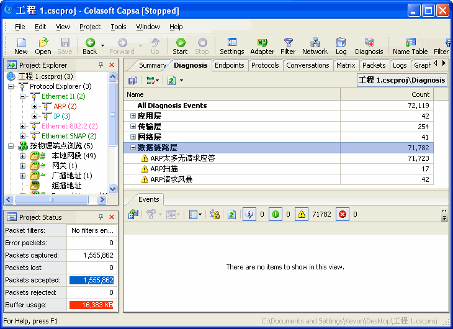
Task: Open the Network profile icon
Action: [x=315, y=46]
